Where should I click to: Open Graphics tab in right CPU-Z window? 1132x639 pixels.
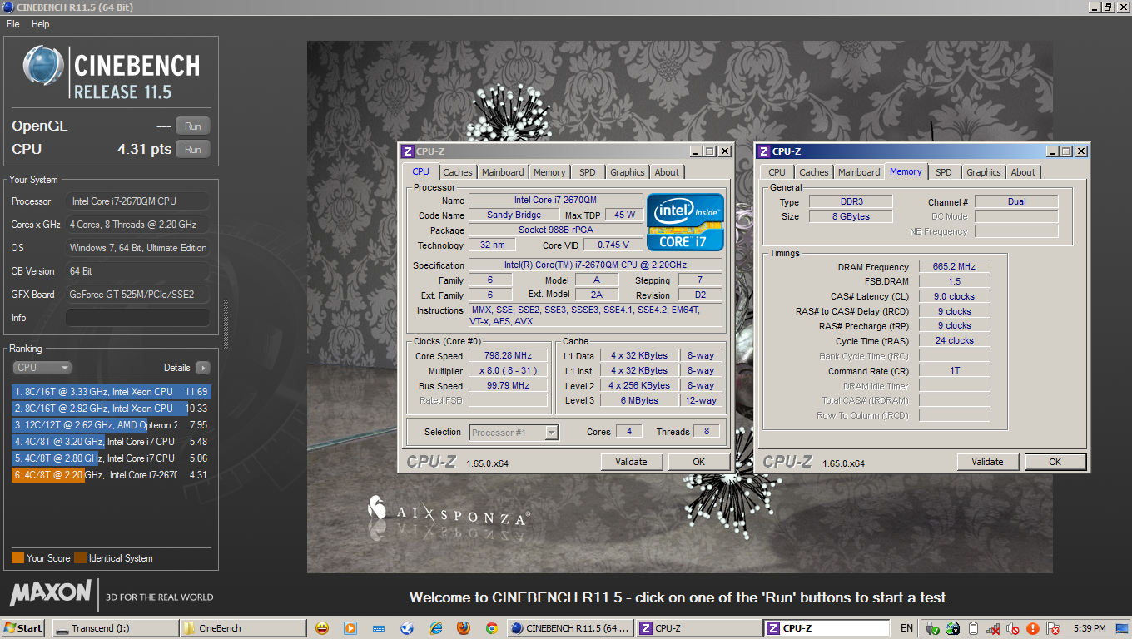[x=983, y=172]
